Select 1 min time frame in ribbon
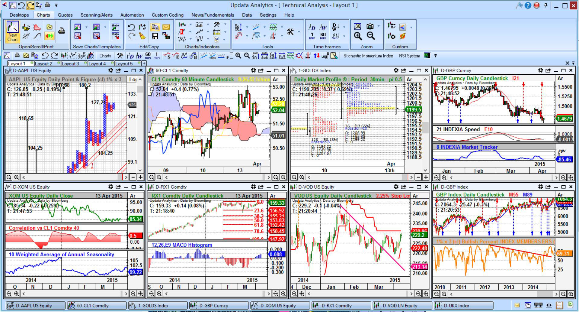The height and width of the screenshot is (312, 579). coord(312,36)
